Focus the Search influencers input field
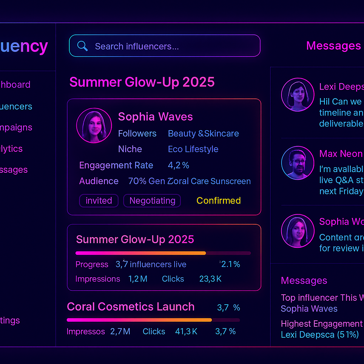Image resolution: width=364 pixels, height=364 pixels. (x=171, y=46)
